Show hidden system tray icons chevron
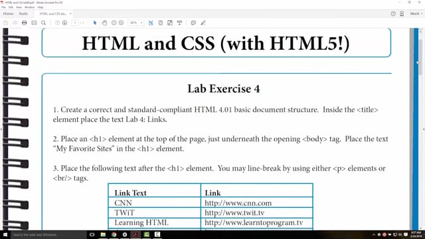 (374, 234)
